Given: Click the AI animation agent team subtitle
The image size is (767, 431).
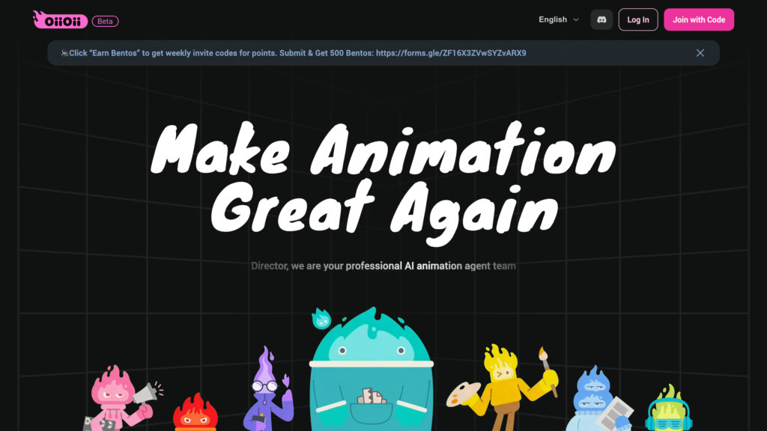Looking at the screenshot, I should point(383,266).
